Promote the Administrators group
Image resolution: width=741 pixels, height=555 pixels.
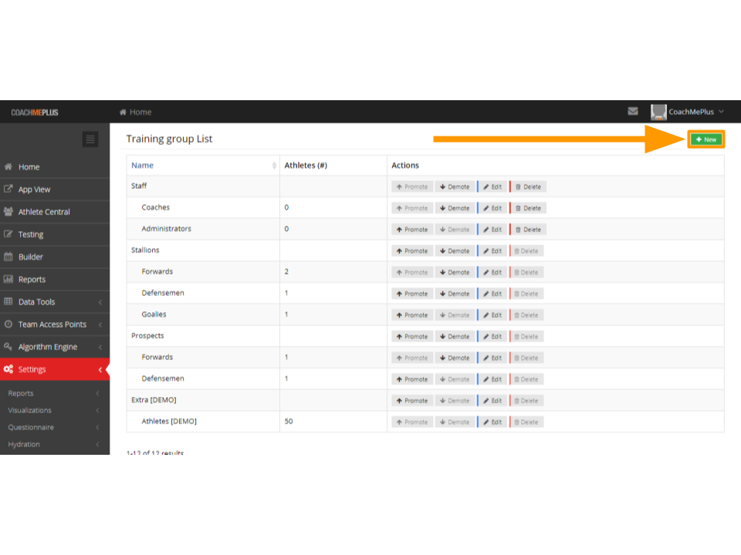pos(412,230)
